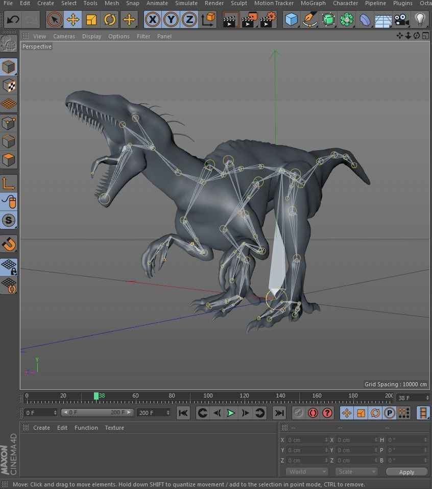Activate the Move tool in top toolbar
This screenshot has width=432, height=489.
coord(73,19)
